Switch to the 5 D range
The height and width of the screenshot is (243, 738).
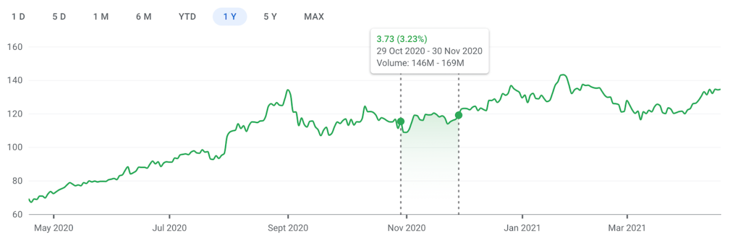pyautogui.click(x=59, y=17)
